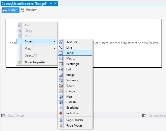Viewport: 166px width, 131px height.
Task: Click the Subreport icon
Action: [61, 80]
